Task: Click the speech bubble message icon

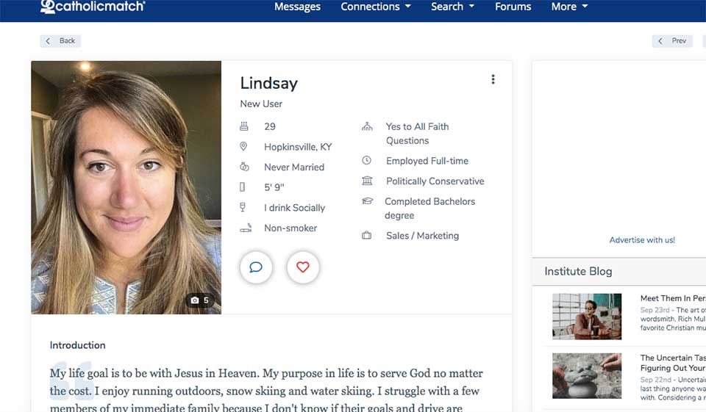Action: [256, 267]
